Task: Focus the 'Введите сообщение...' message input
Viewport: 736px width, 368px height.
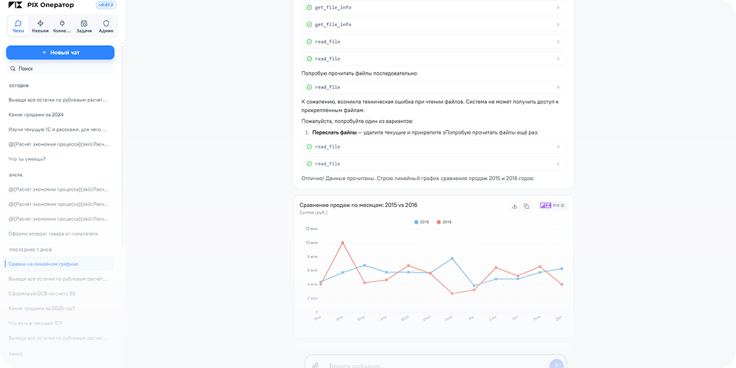Action: click(436, 365)
